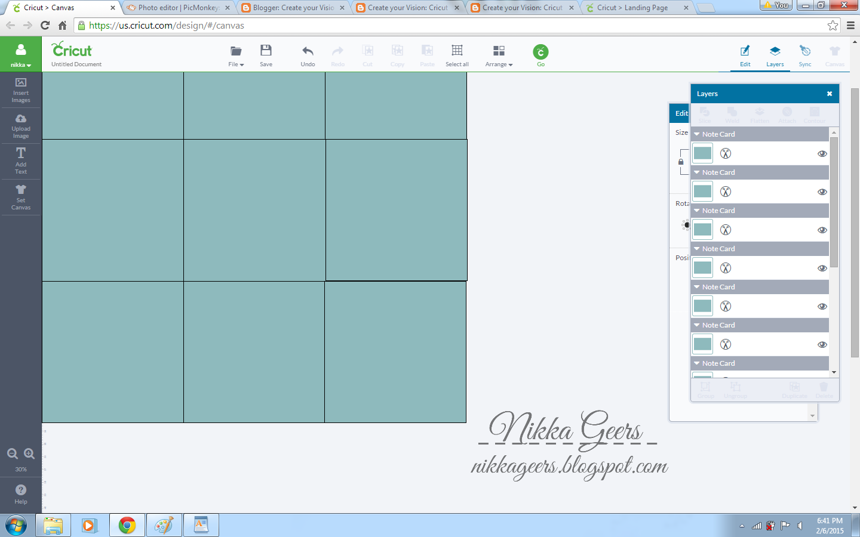The width and height of the screenshot is (860, 537).
Task: Open Set Canvas options
Action: 20,197
